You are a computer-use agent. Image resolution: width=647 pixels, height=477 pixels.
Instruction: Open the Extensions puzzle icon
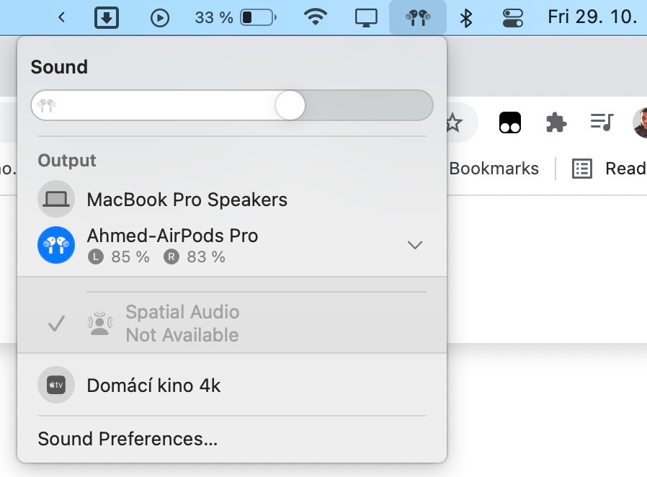click(x=555, y=122)
